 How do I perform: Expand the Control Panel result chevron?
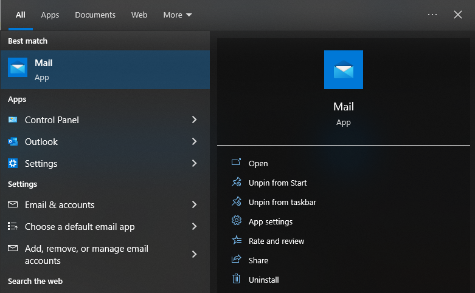click(x=195, y=120)
